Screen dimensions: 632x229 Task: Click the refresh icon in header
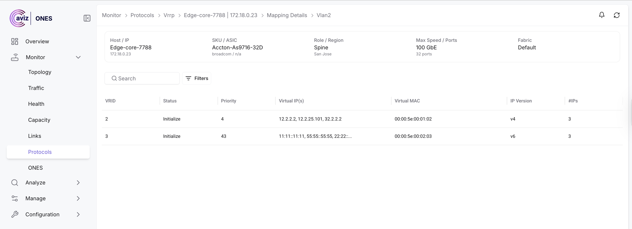point(617,15)
